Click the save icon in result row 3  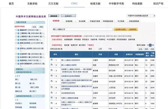click(x=52, y=70)
